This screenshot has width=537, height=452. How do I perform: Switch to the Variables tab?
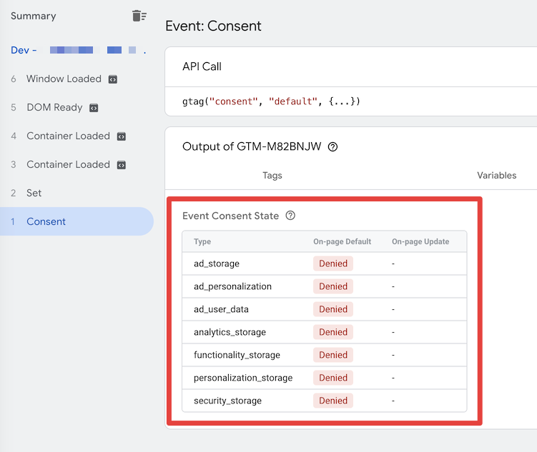pos(496,176)
